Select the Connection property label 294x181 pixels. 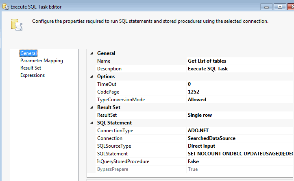110,138
